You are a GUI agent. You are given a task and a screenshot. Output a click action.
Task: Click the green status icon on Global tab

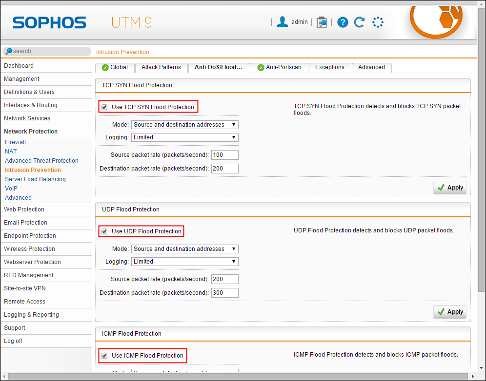105,68
